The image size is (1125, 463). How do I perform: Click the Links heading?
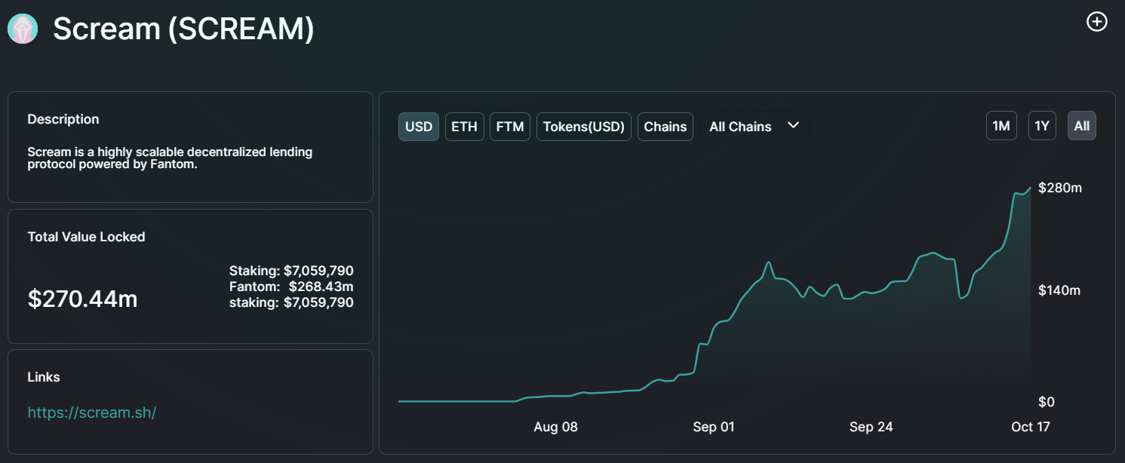click(x=44, y=377)
